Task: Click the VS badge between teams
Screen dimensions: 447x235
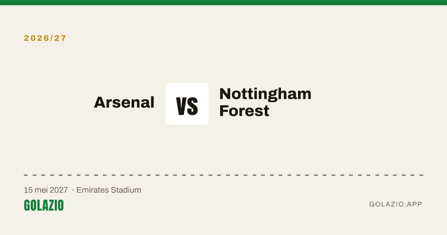Action: pyautogui.click(x=187, y=104)
